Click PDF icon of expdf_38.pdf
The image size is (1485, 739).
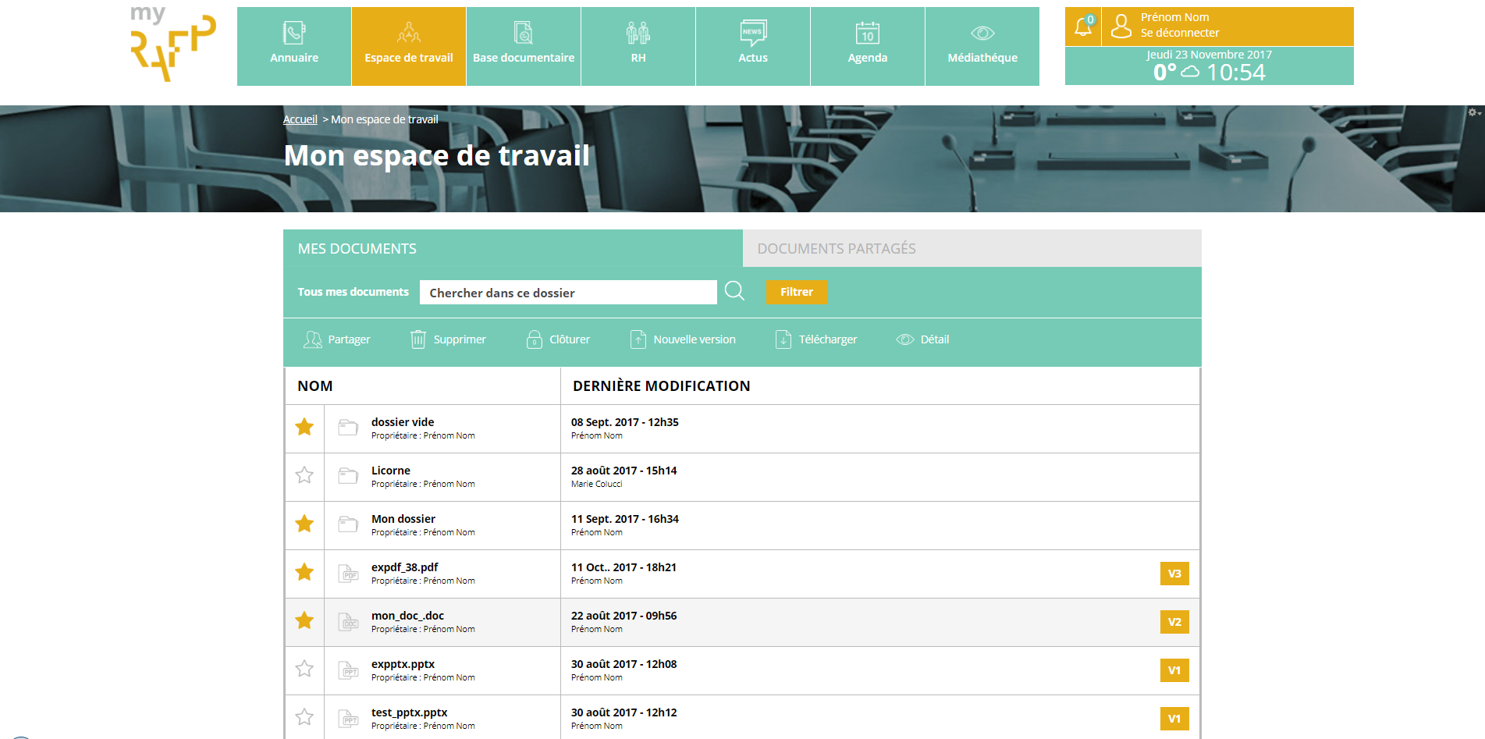pos(348,574)
